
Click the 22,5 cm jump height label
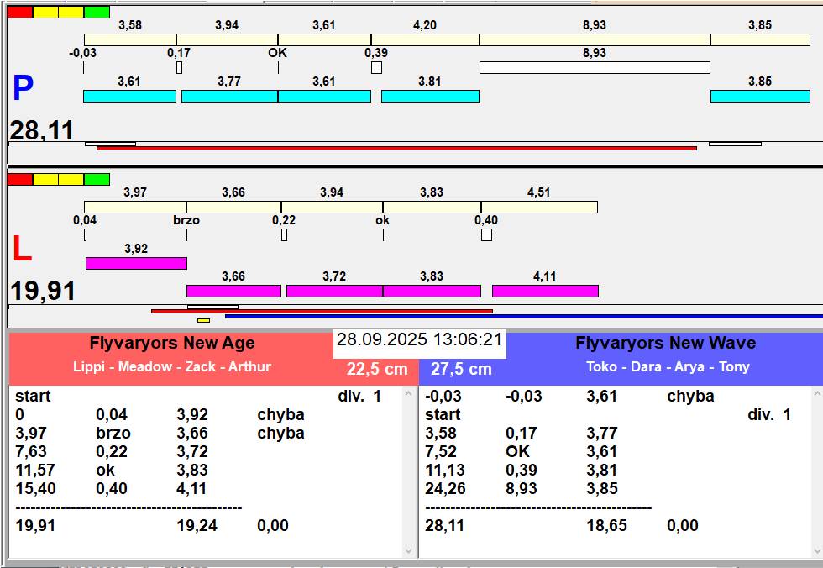[x=377, y=370]
